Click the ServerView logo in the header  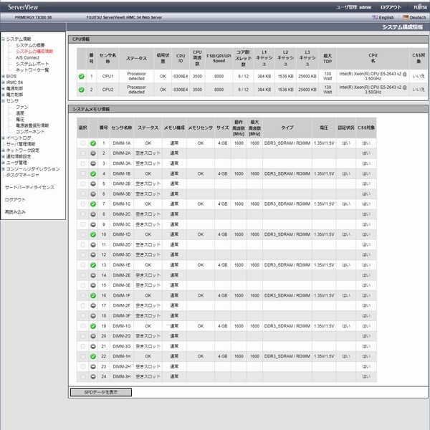pyautogui.click(x=23, y=7)
